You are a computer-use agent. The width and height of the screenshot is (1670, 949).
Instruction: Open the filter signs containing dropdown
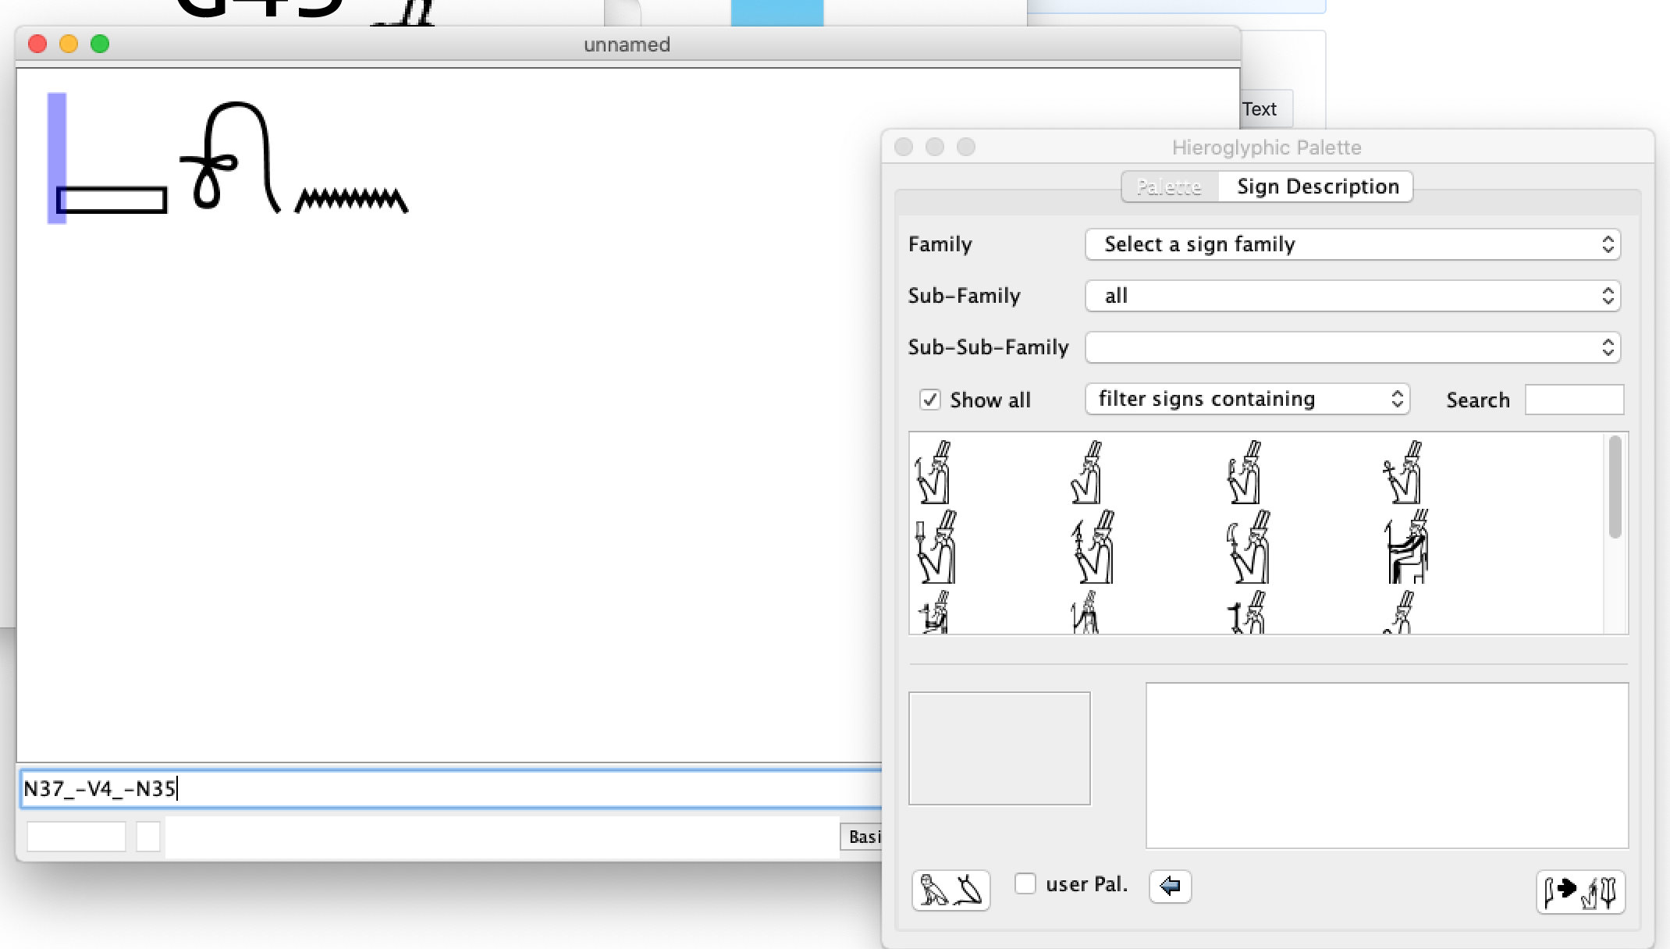[x=1247, y=400]
